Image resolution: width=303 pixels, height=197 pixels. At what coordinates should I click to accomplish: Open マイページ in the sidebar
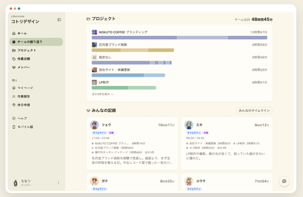click(36, 88)
